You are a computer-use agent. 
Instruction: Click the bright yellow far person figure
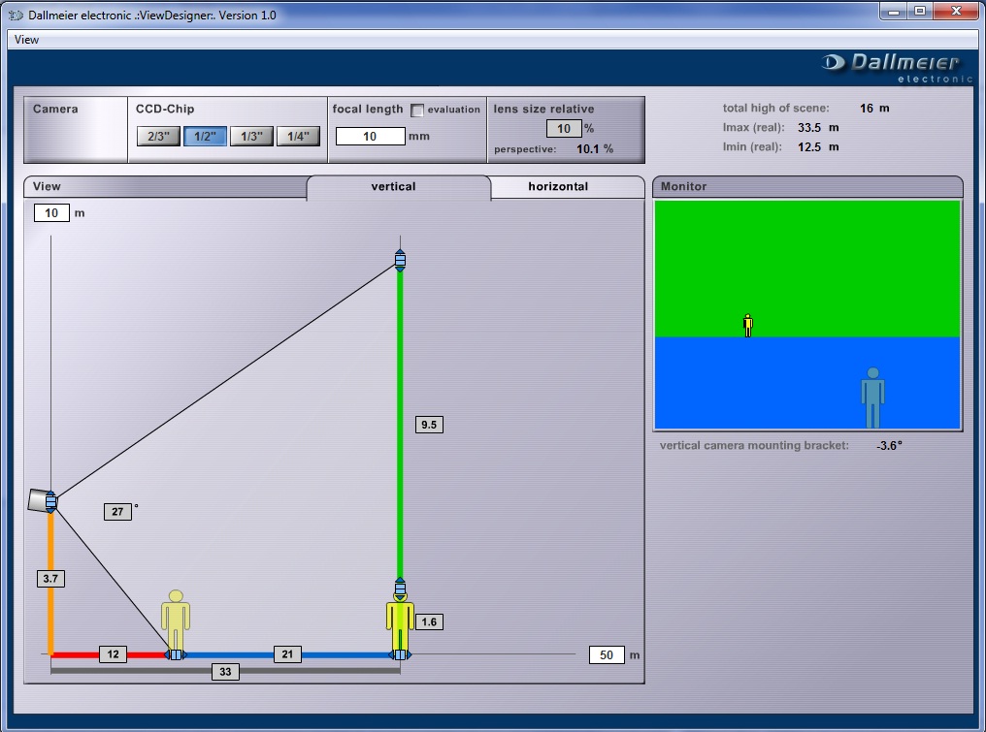(x=400, y=625)
